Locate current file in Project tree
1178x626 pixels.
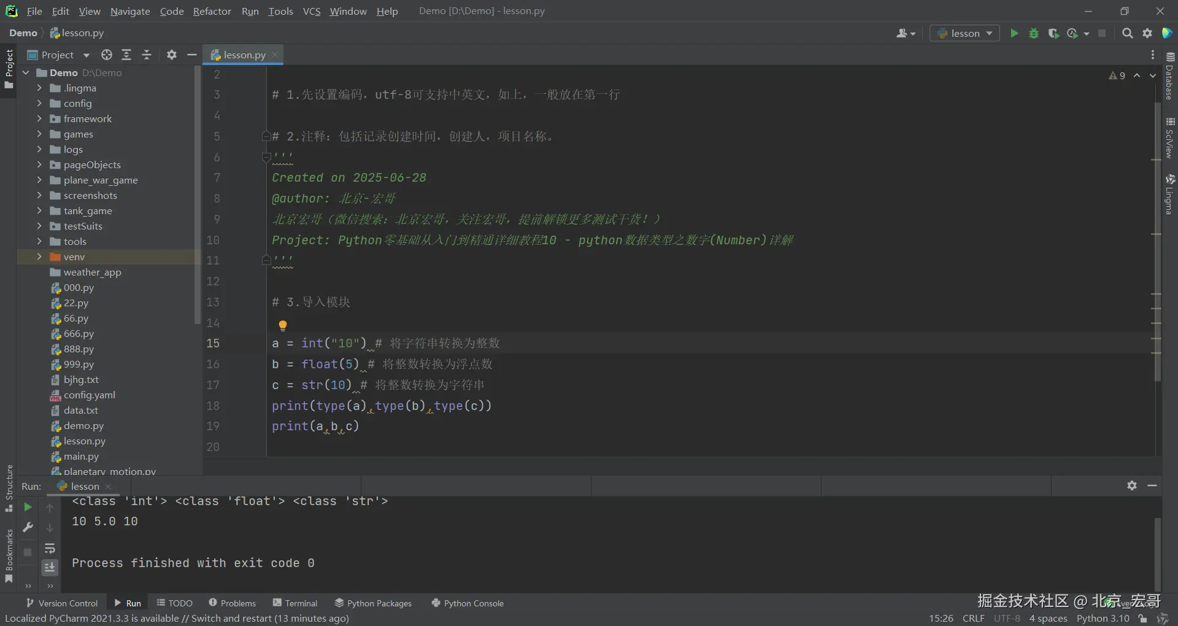click(107, 55)
